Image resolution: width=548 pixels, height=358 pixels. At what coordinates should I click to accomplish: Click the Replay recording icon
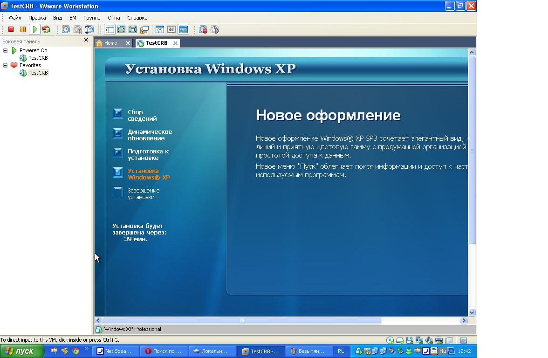(x=215, y=29)
